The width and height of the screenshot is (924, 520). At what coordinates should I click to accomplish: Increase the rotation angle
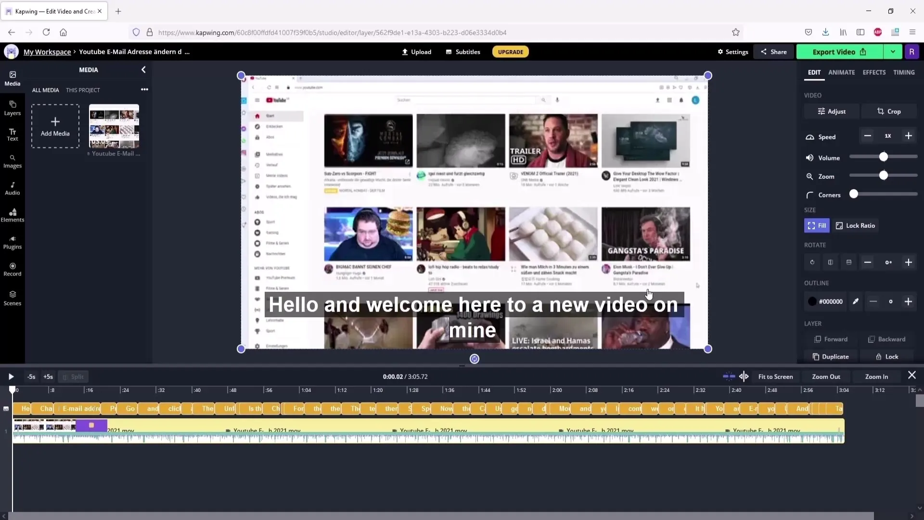coord(908,262)
